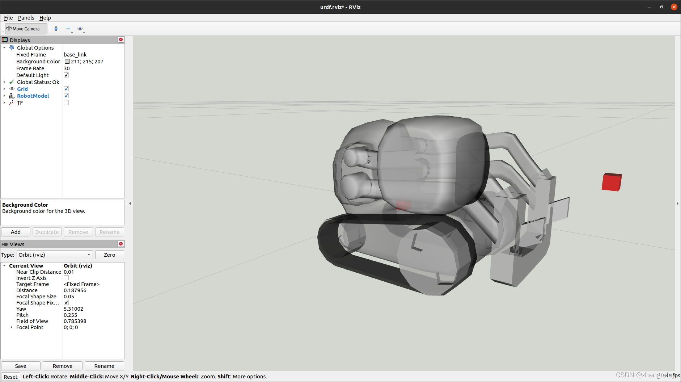
Task: Click the TF axes icon
Action: tap(12, 102)
